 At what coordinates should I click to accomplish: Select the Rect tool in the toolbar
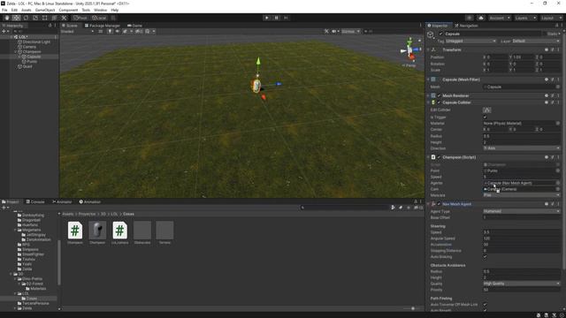(45, 18)
